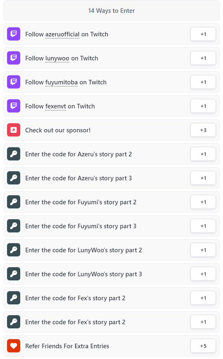Click +1 for Follow fexenvt on Twitch
The image size is (223, 359).
203,106
